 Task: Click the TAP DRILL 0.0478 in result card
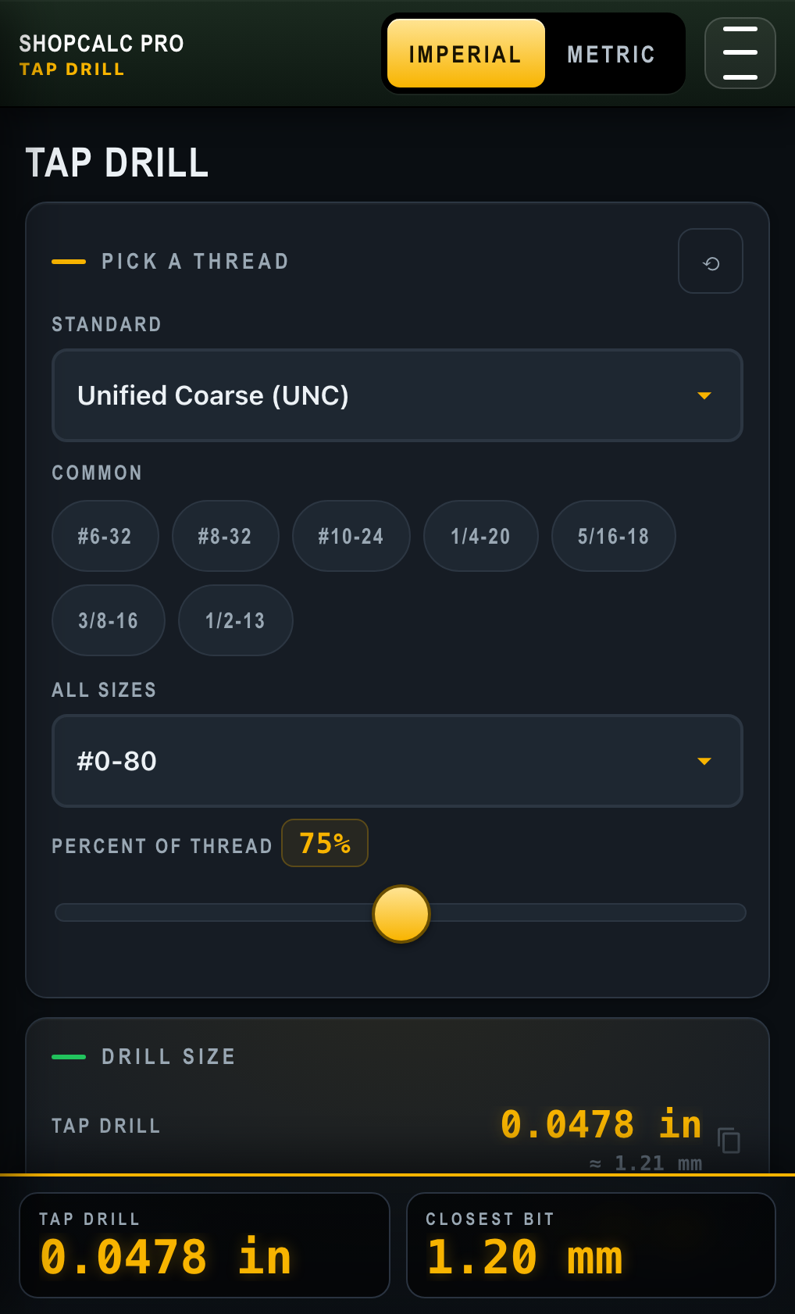204,1245
